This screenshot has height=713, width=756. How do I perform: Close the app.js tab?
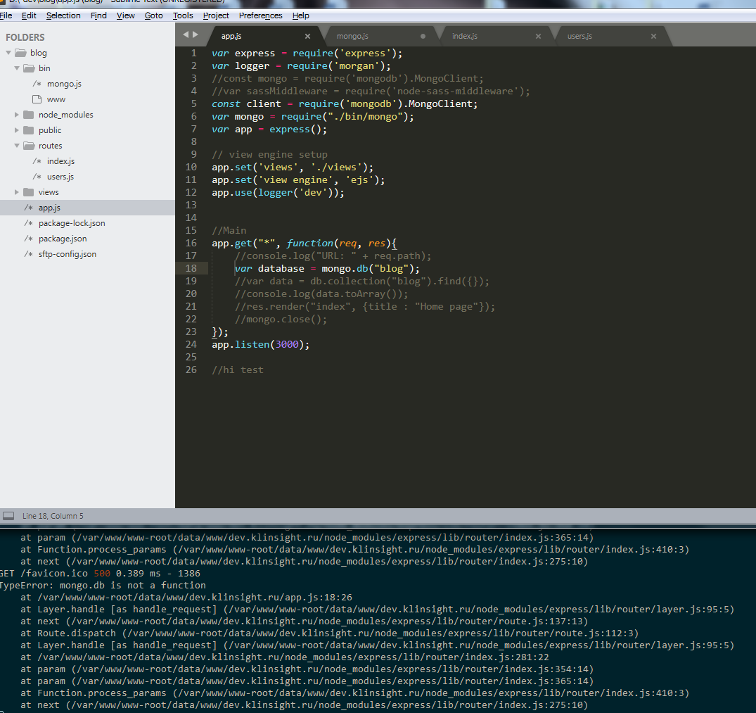[x=307, y=36]
